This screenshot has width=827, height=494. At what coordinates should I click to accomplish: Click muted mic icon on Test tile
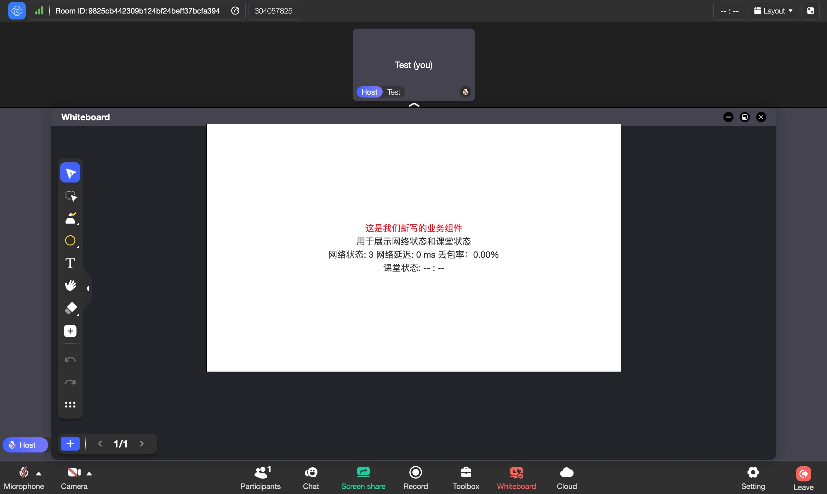465,92
